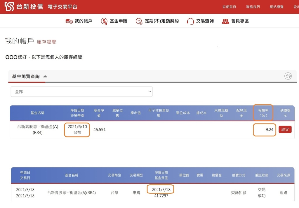
Task: Click the printer icon above the fund table
Action: point(288,76)
